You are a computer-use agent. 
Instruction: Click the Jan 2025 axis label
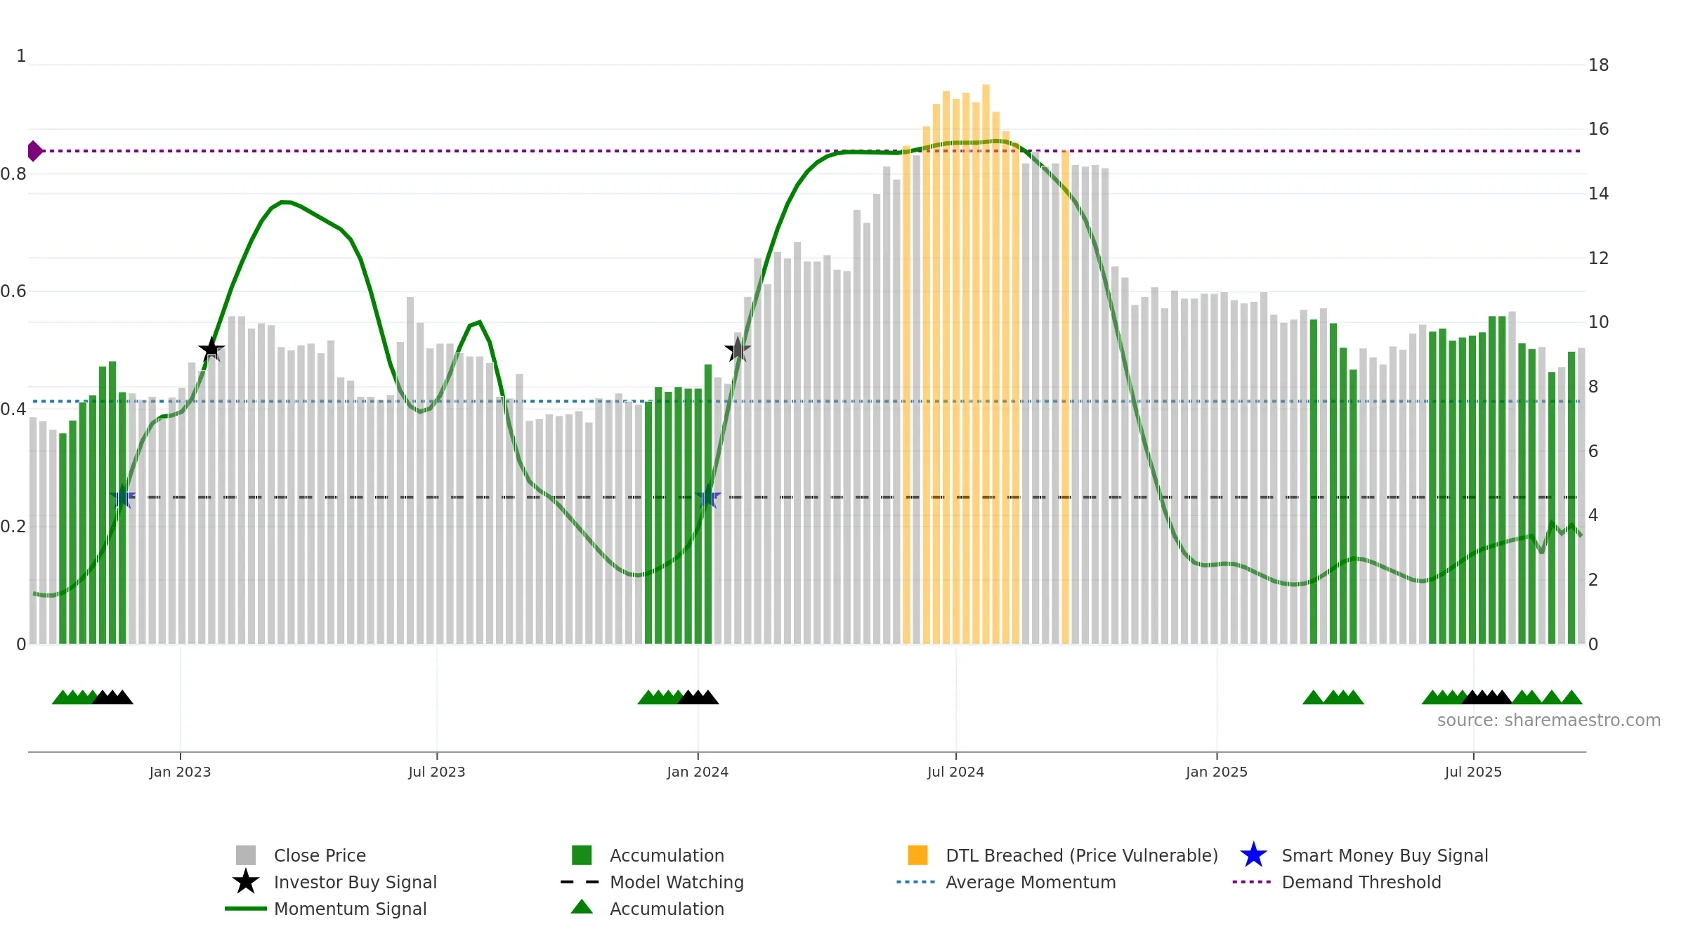pyautogui.click(x=1217, y=772)
